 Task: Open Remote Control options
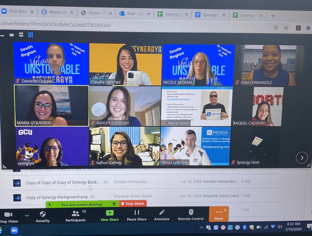pos(191,215)
